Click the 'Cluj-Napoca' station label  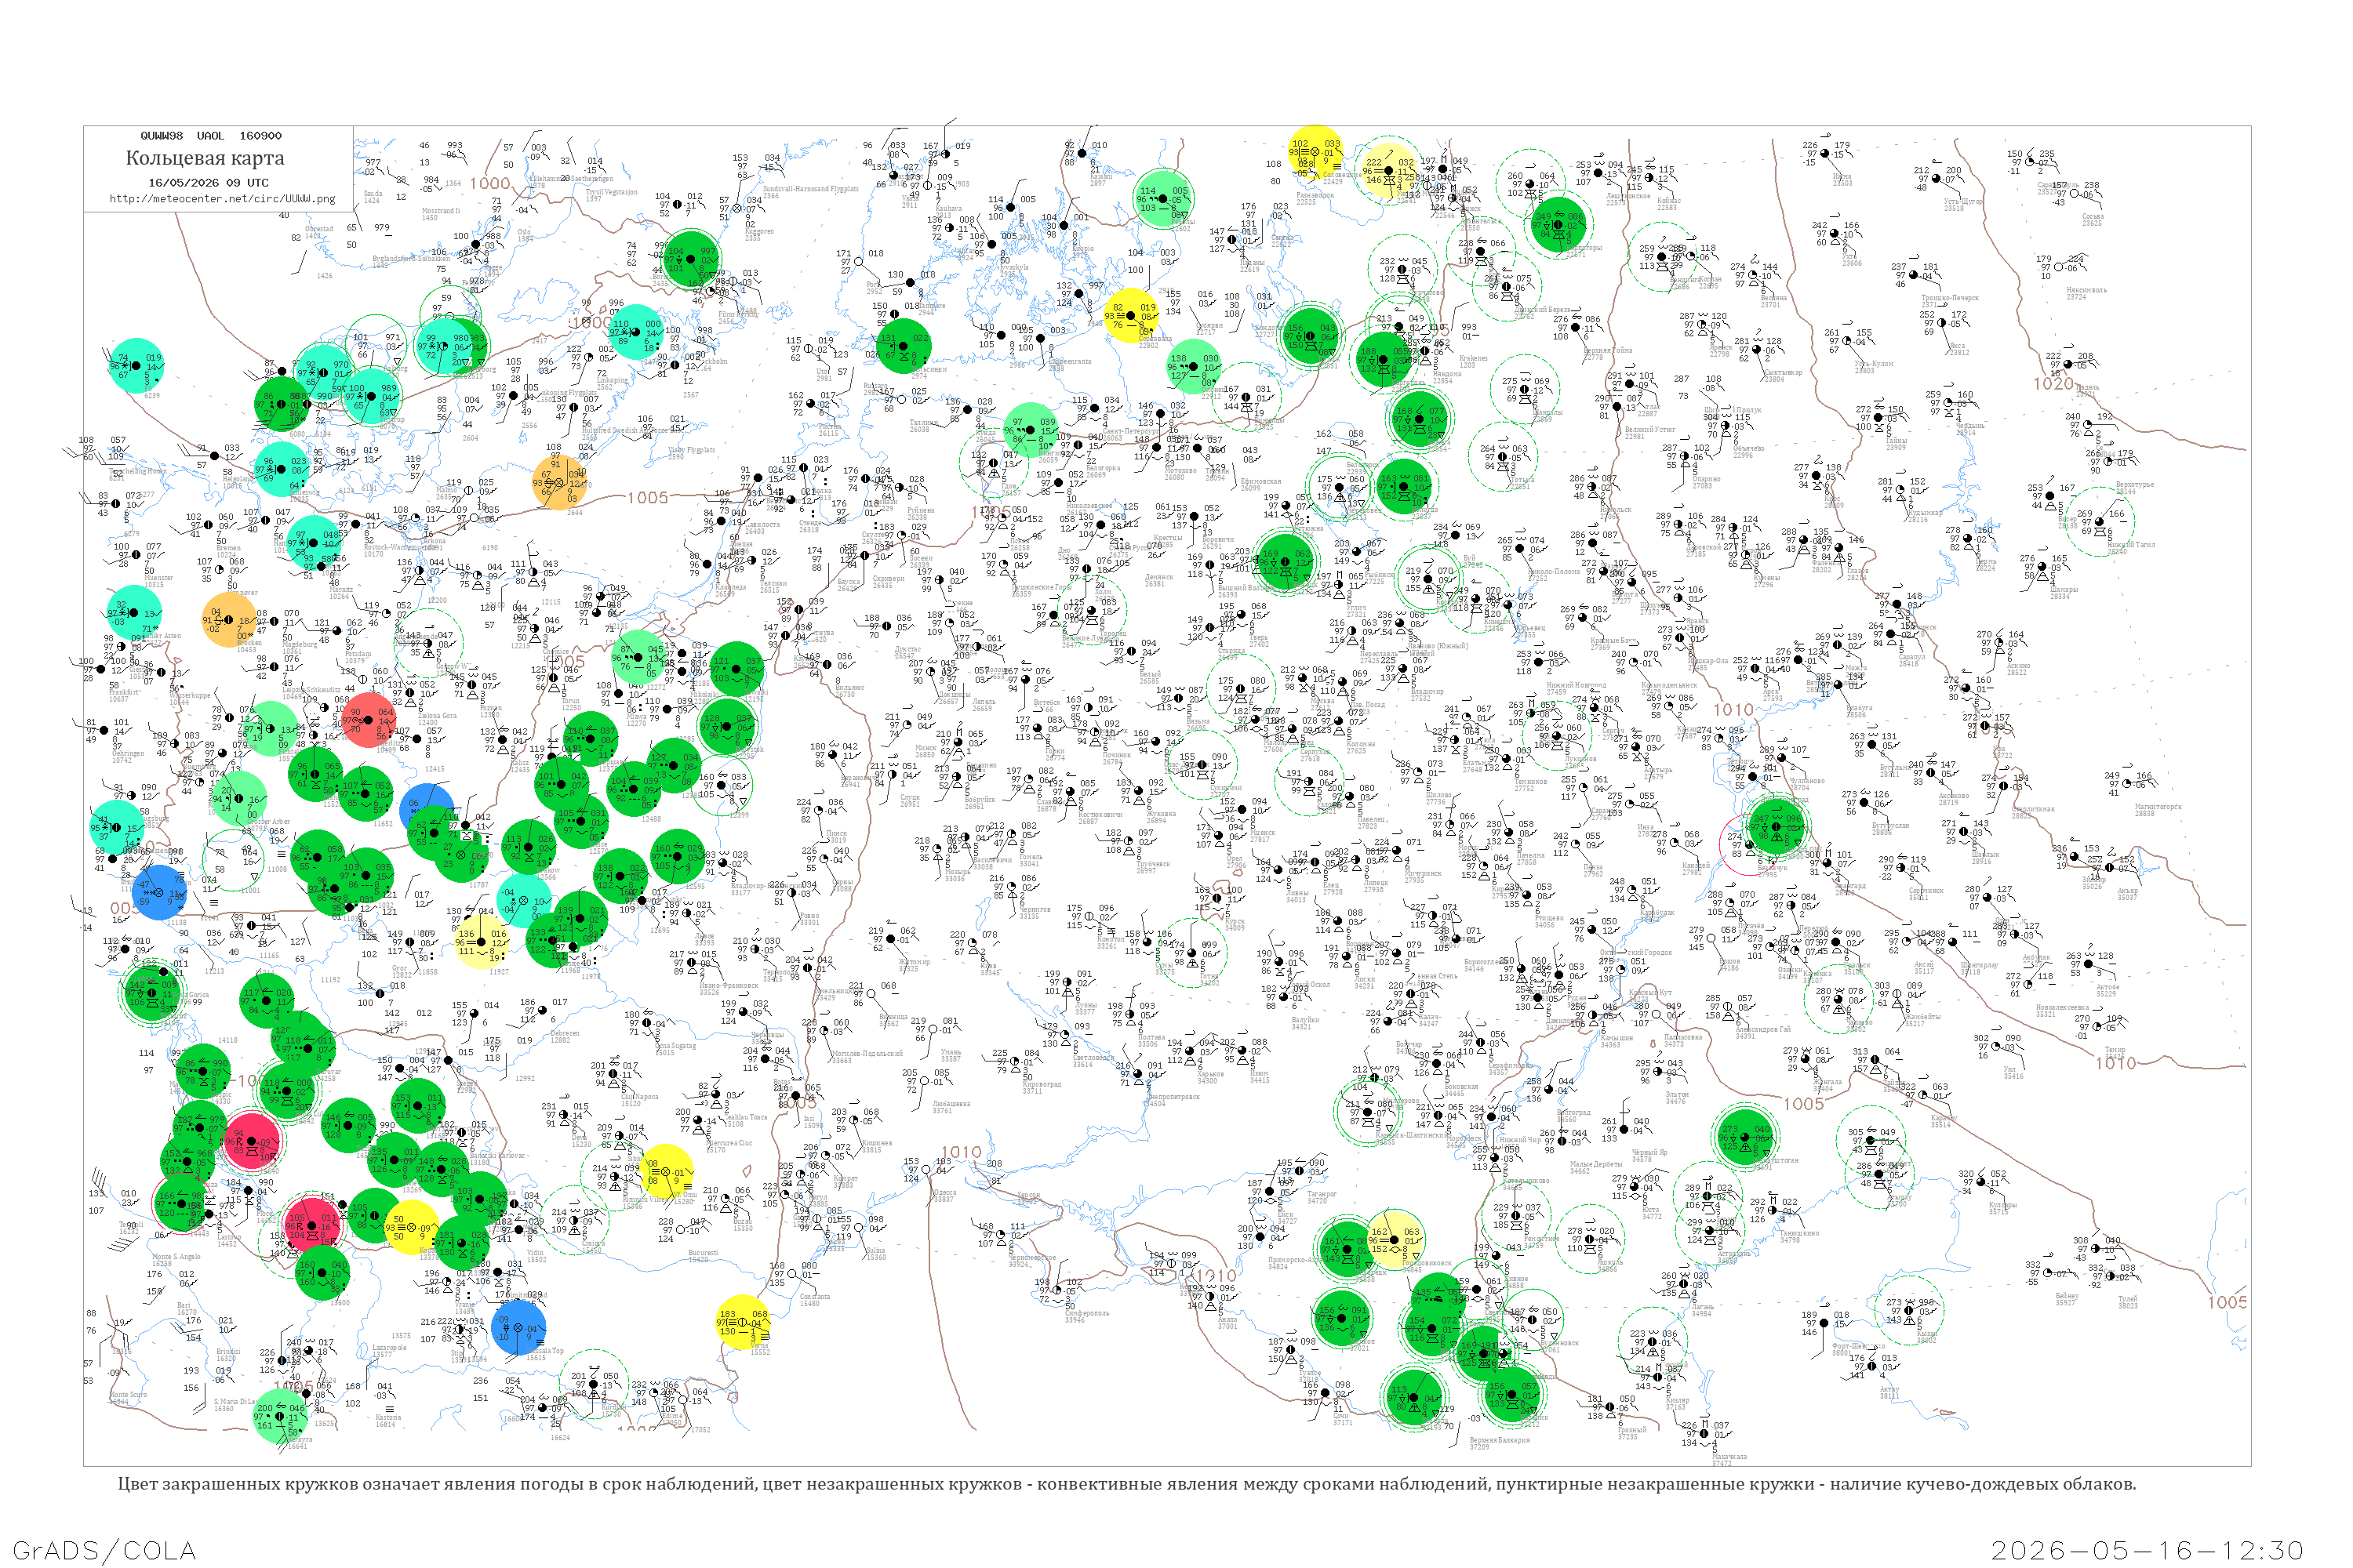click(x=639, y=1096)
